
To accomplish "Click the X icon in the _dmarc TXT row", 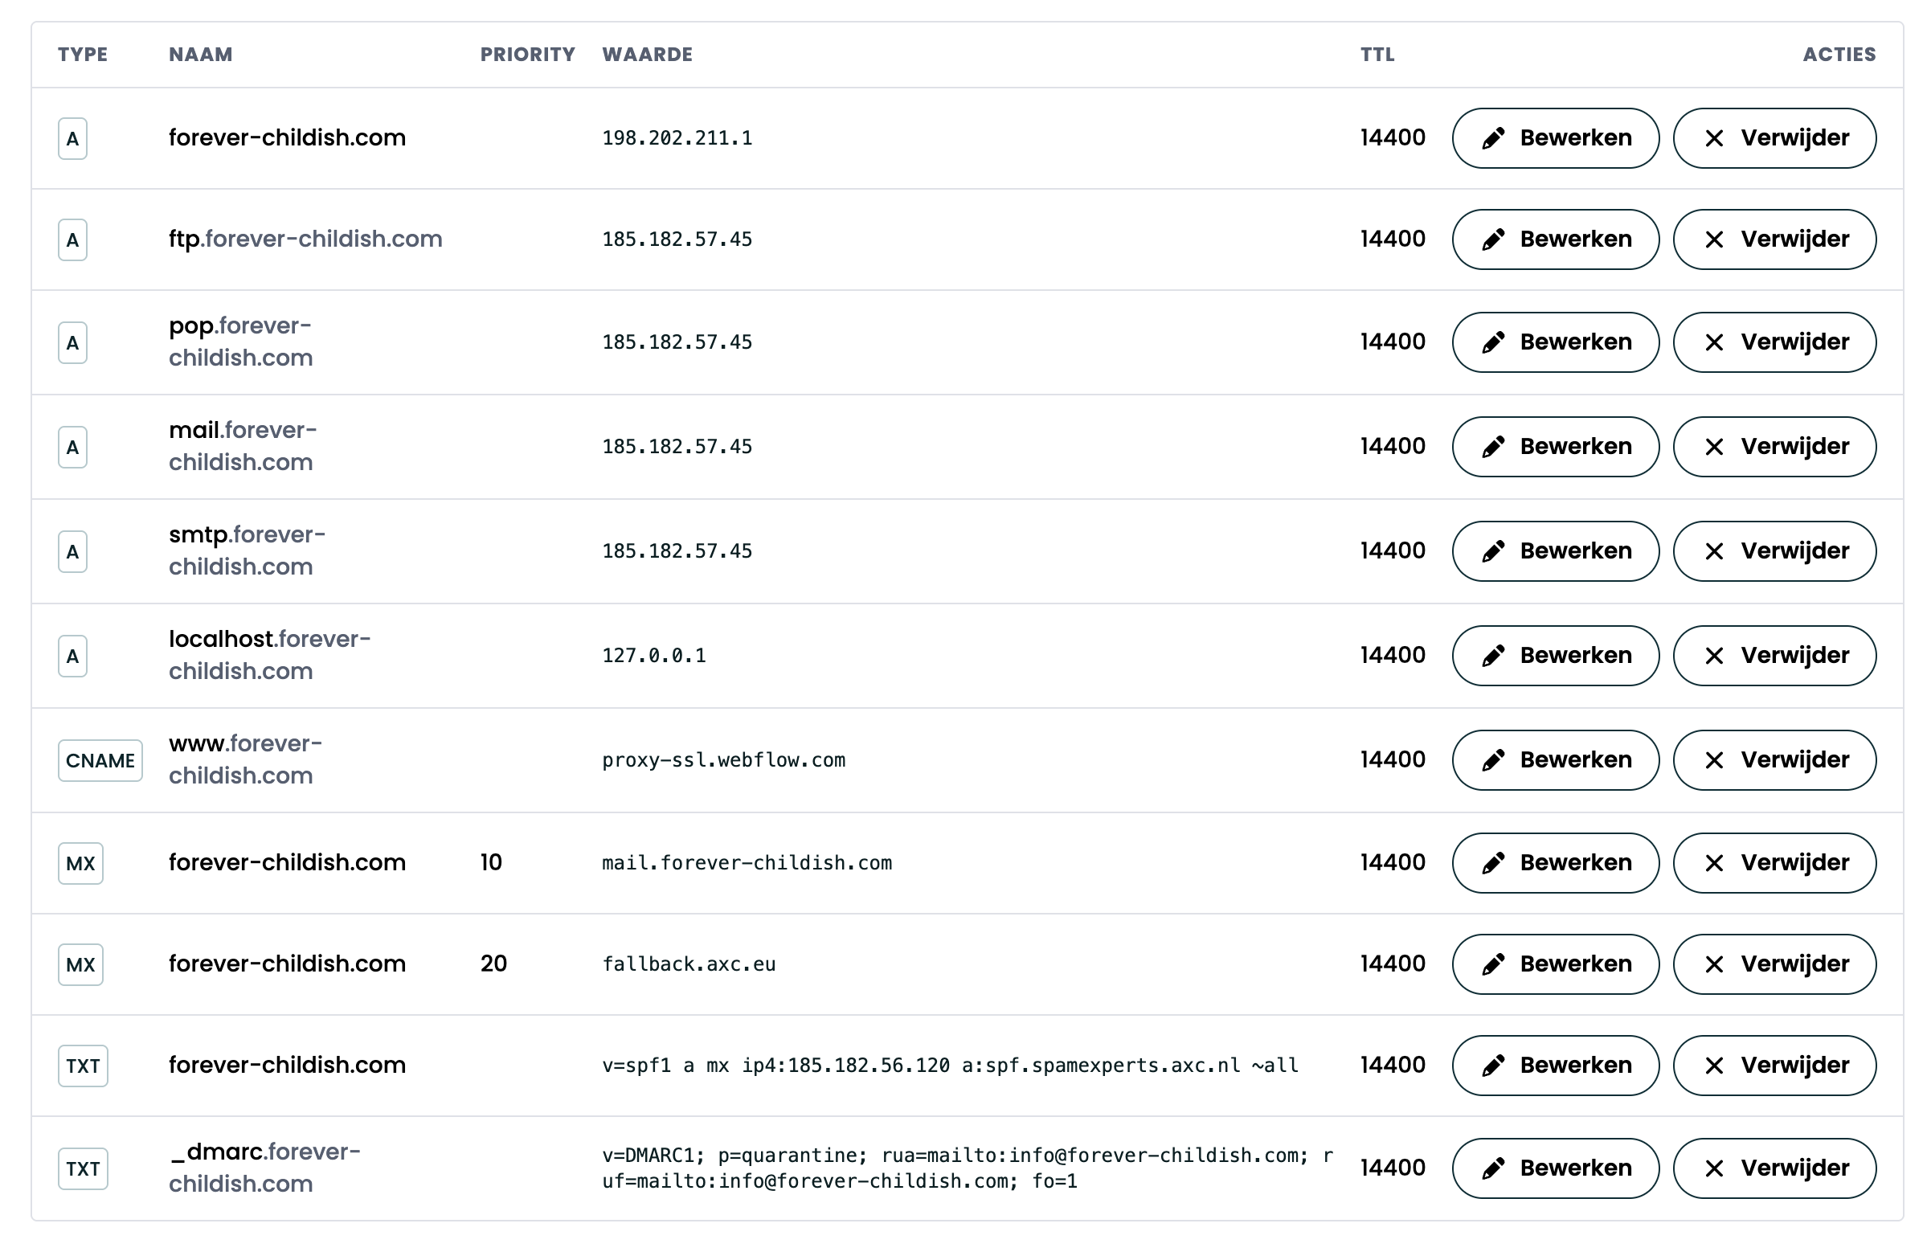I will 1713,1168.
